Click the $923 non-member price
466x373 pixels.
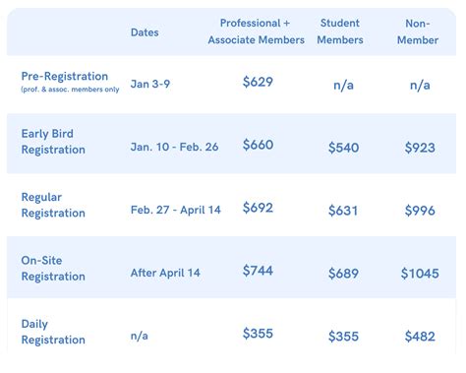[x=420, y=148]
